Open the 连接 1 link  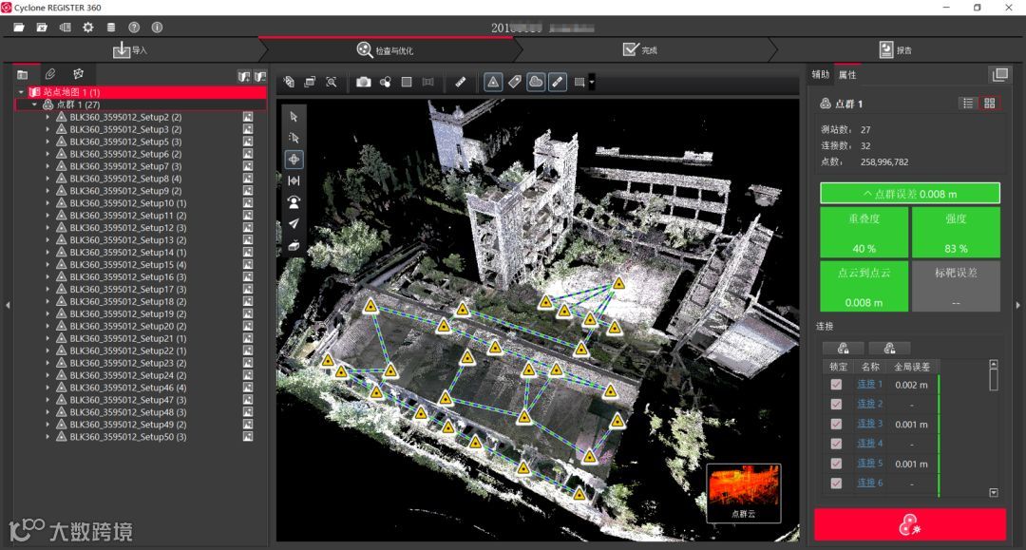(x=869, y=385)
